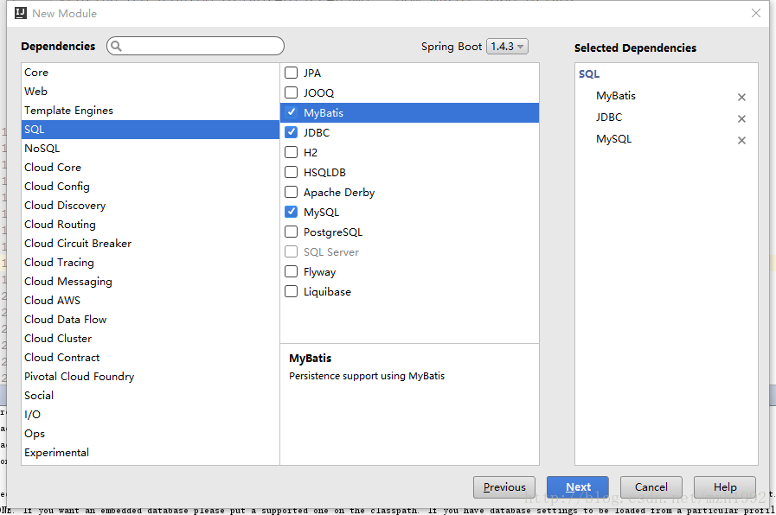Screen dimensions: 776x515
Task: Remove MyBatis from Selected Dependencies
Action: [x=741, y=98]
